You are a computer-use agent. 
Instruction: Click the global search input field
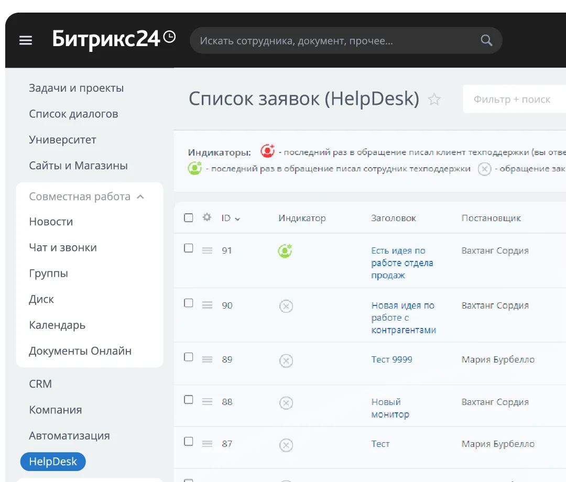click(335, 41)
